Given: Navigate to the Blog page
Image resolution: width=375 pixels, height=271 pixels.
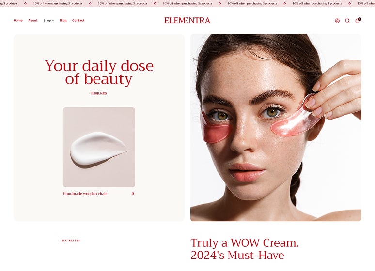Looking at the screenshot, I should click(x=63, y=20).
